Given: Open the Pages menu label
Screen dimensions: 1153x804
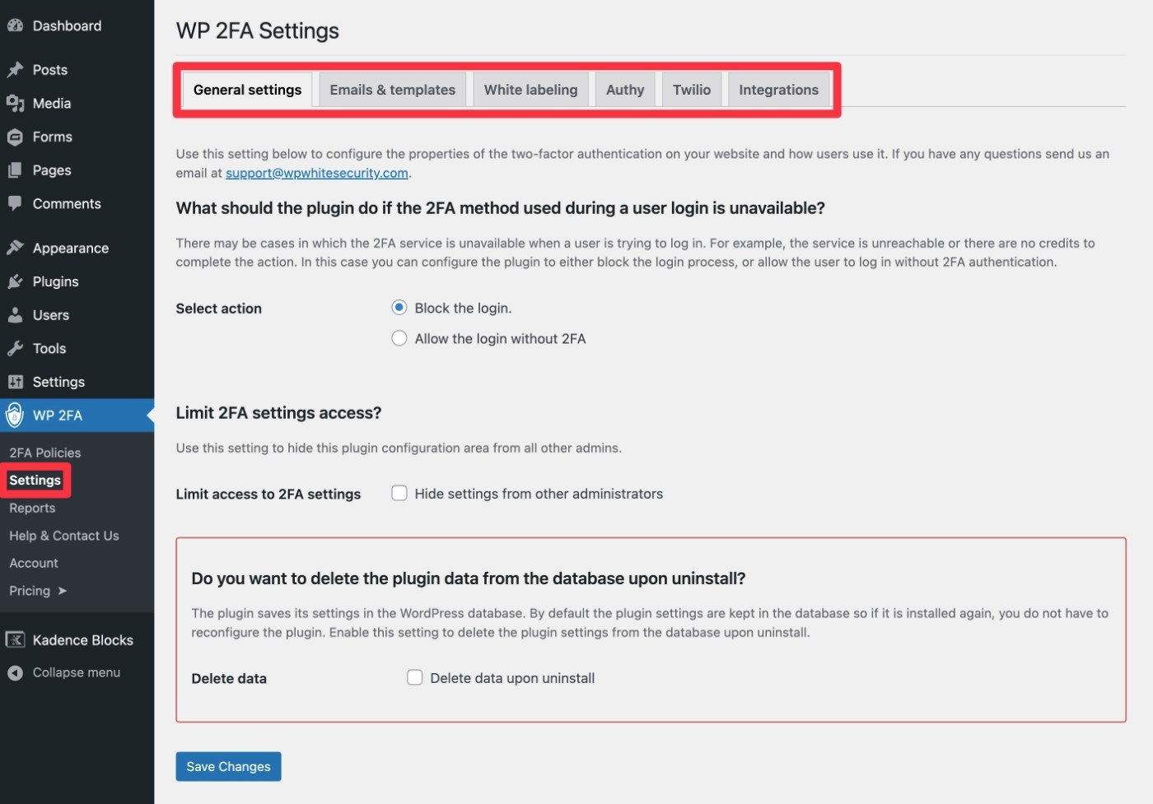Looking at the screenshot, I should [x=52, y=170].
